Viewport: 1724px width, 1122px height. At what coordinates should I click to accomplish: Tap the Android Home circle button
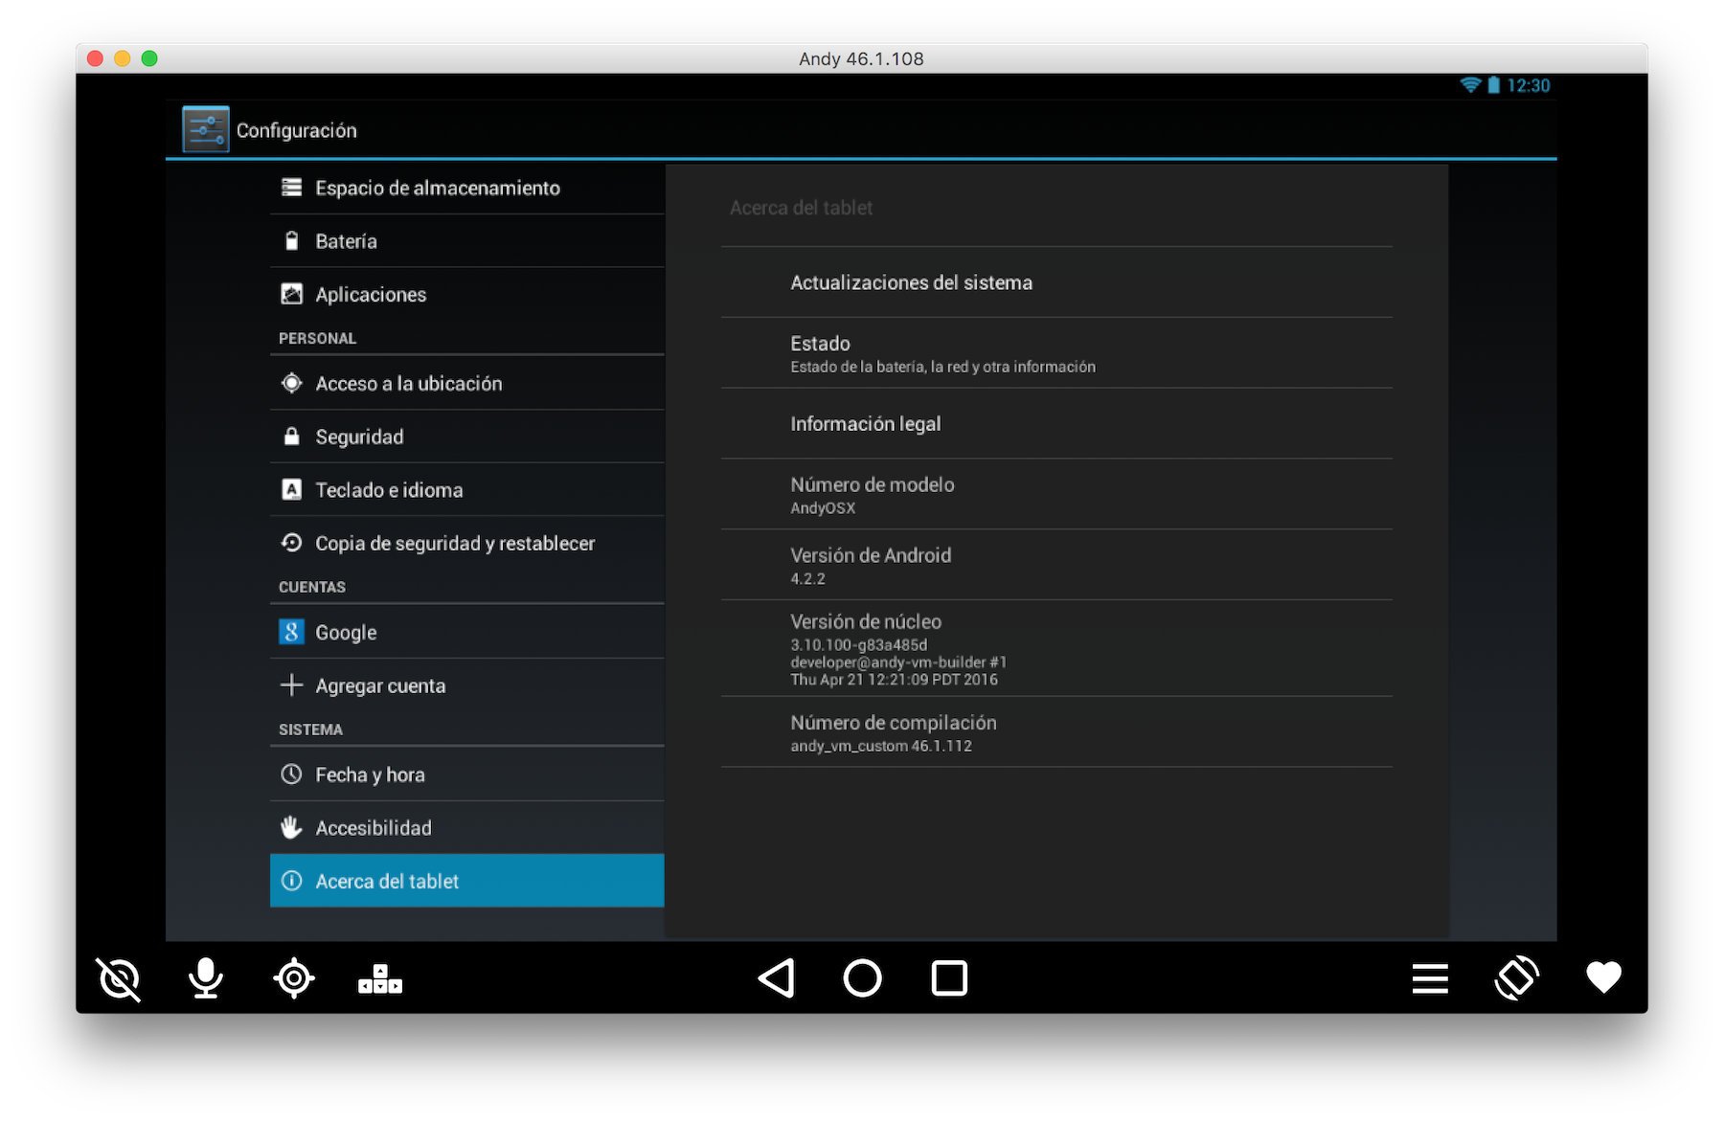pyautogui.click(x=862, y=978)
